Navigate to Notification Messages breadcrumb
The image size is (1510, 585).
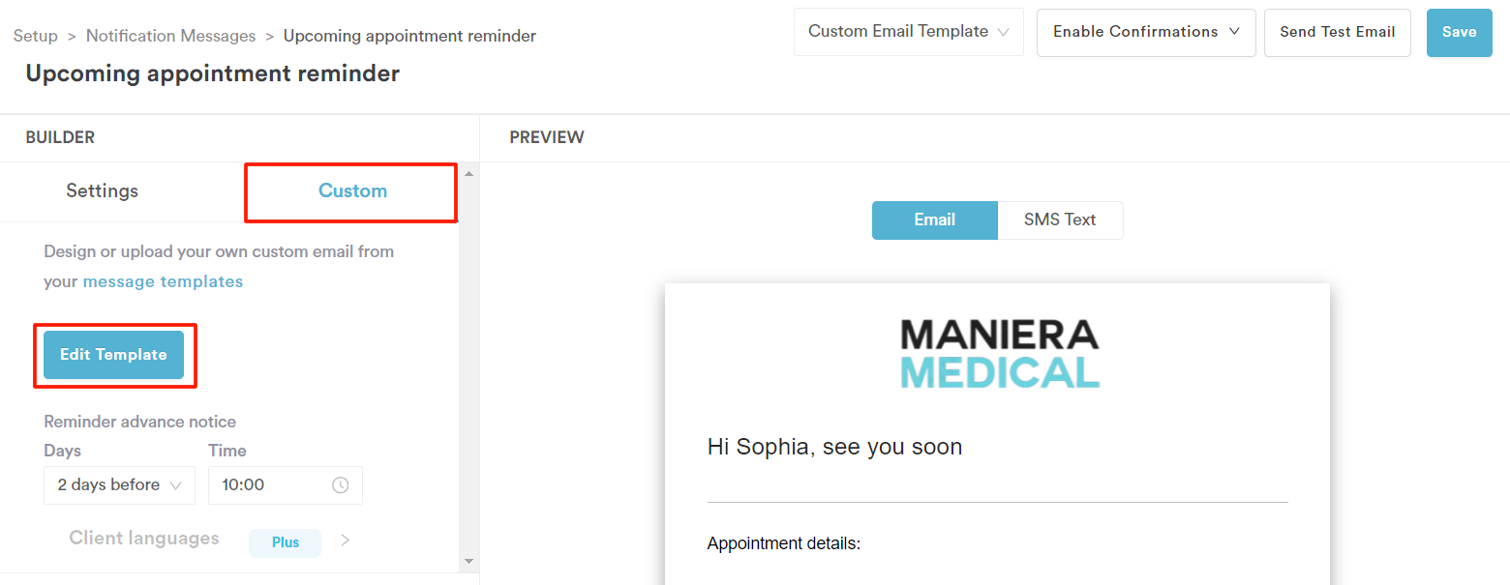(171, 36)
